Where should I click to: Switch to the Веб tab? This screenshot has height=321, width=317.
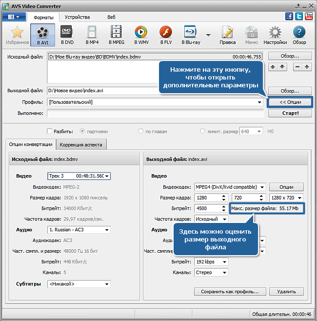tap(111, 17)
